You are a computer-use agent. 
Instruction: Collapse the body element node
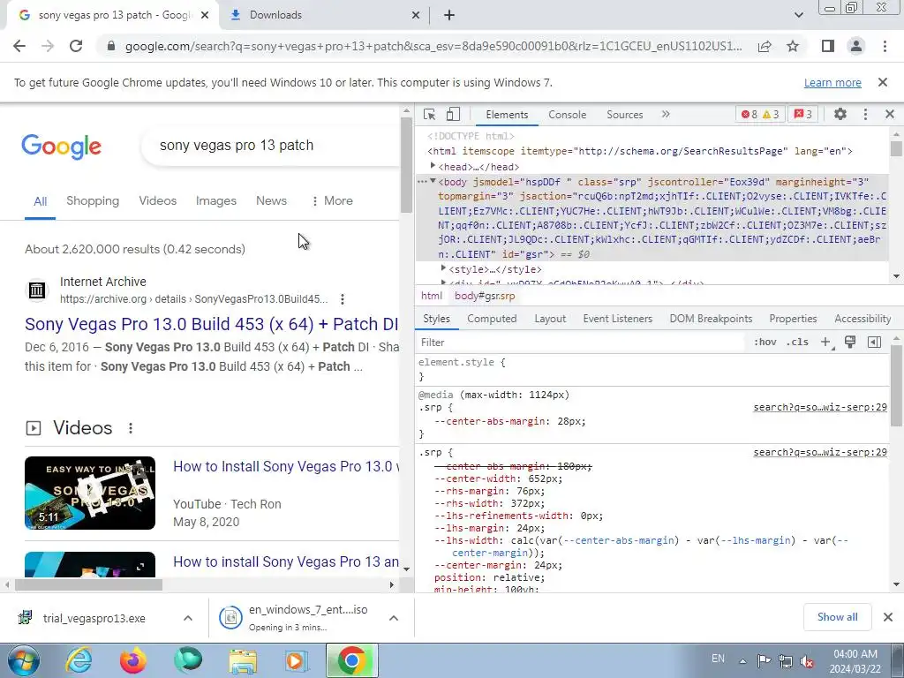click(433, 181)
